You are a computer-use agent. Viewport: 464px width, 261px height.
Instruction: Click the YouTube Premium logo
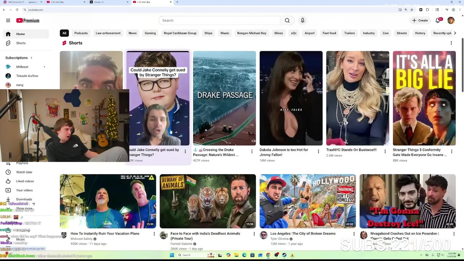coord(28,21)
